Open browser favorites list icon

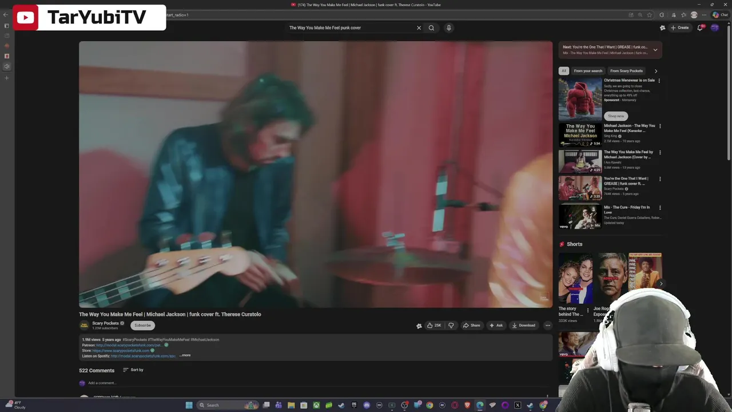683,15
